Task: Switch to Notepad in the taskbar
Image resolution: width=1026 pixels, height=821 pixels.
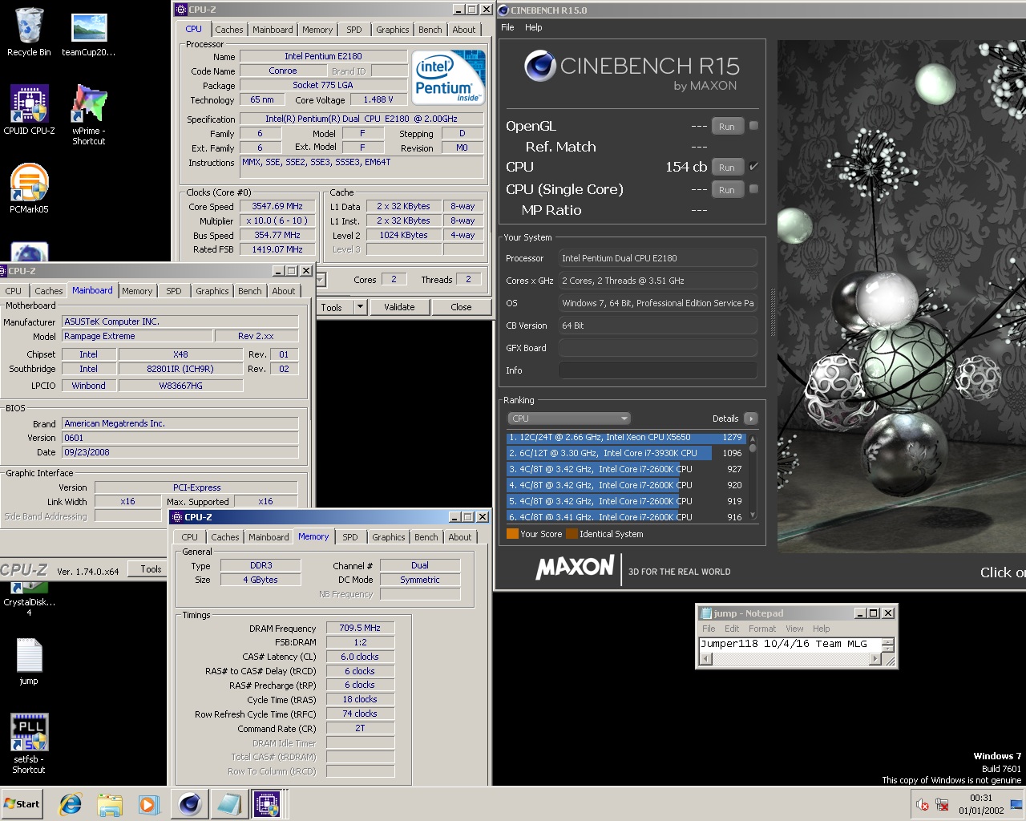Action: click(x=228, y=804)
